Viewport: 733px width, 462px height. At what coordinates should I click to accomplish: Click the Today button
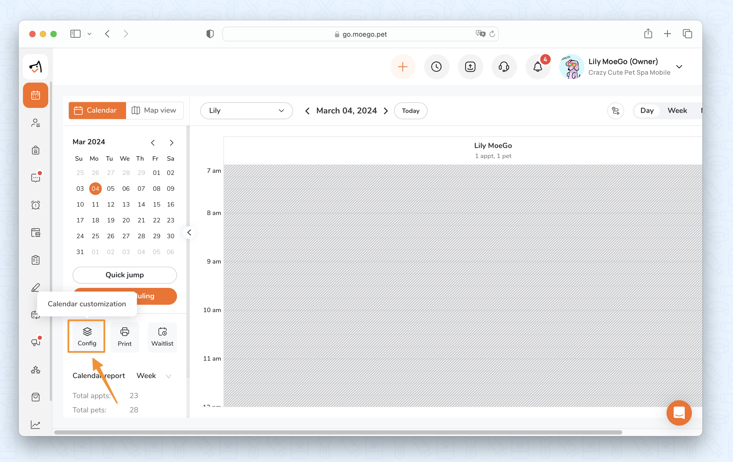410,111
